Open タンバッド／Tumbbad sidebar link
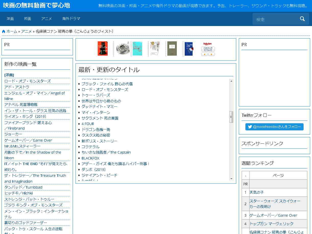The width and height of the screenshot is (312, 234). (23, 187)
